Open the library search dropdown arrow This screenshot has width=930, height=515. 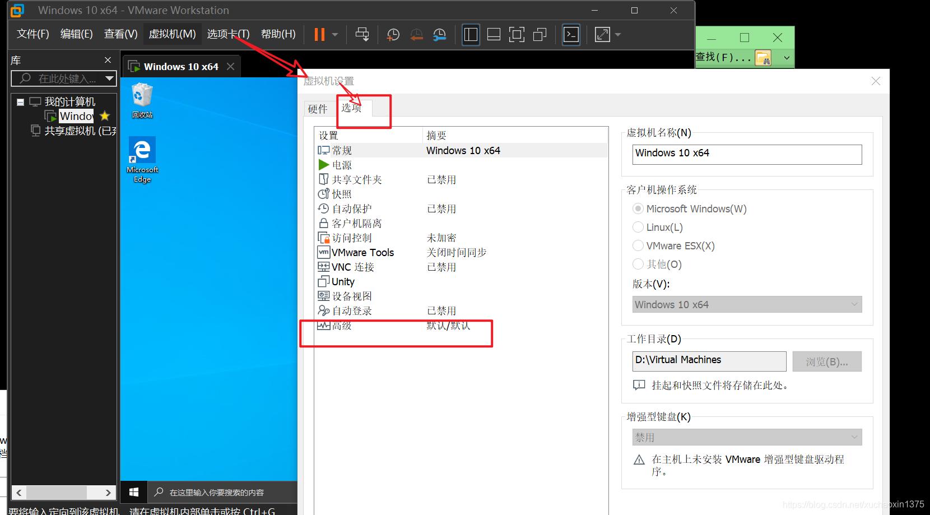110,78
